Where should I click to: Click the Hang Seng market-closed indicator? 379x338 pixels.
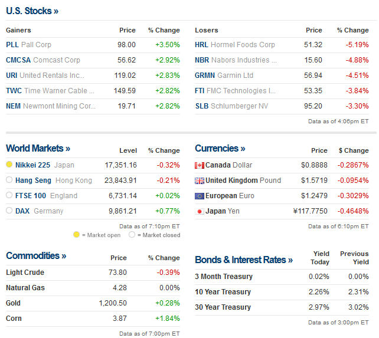click(x=9, y=180)
